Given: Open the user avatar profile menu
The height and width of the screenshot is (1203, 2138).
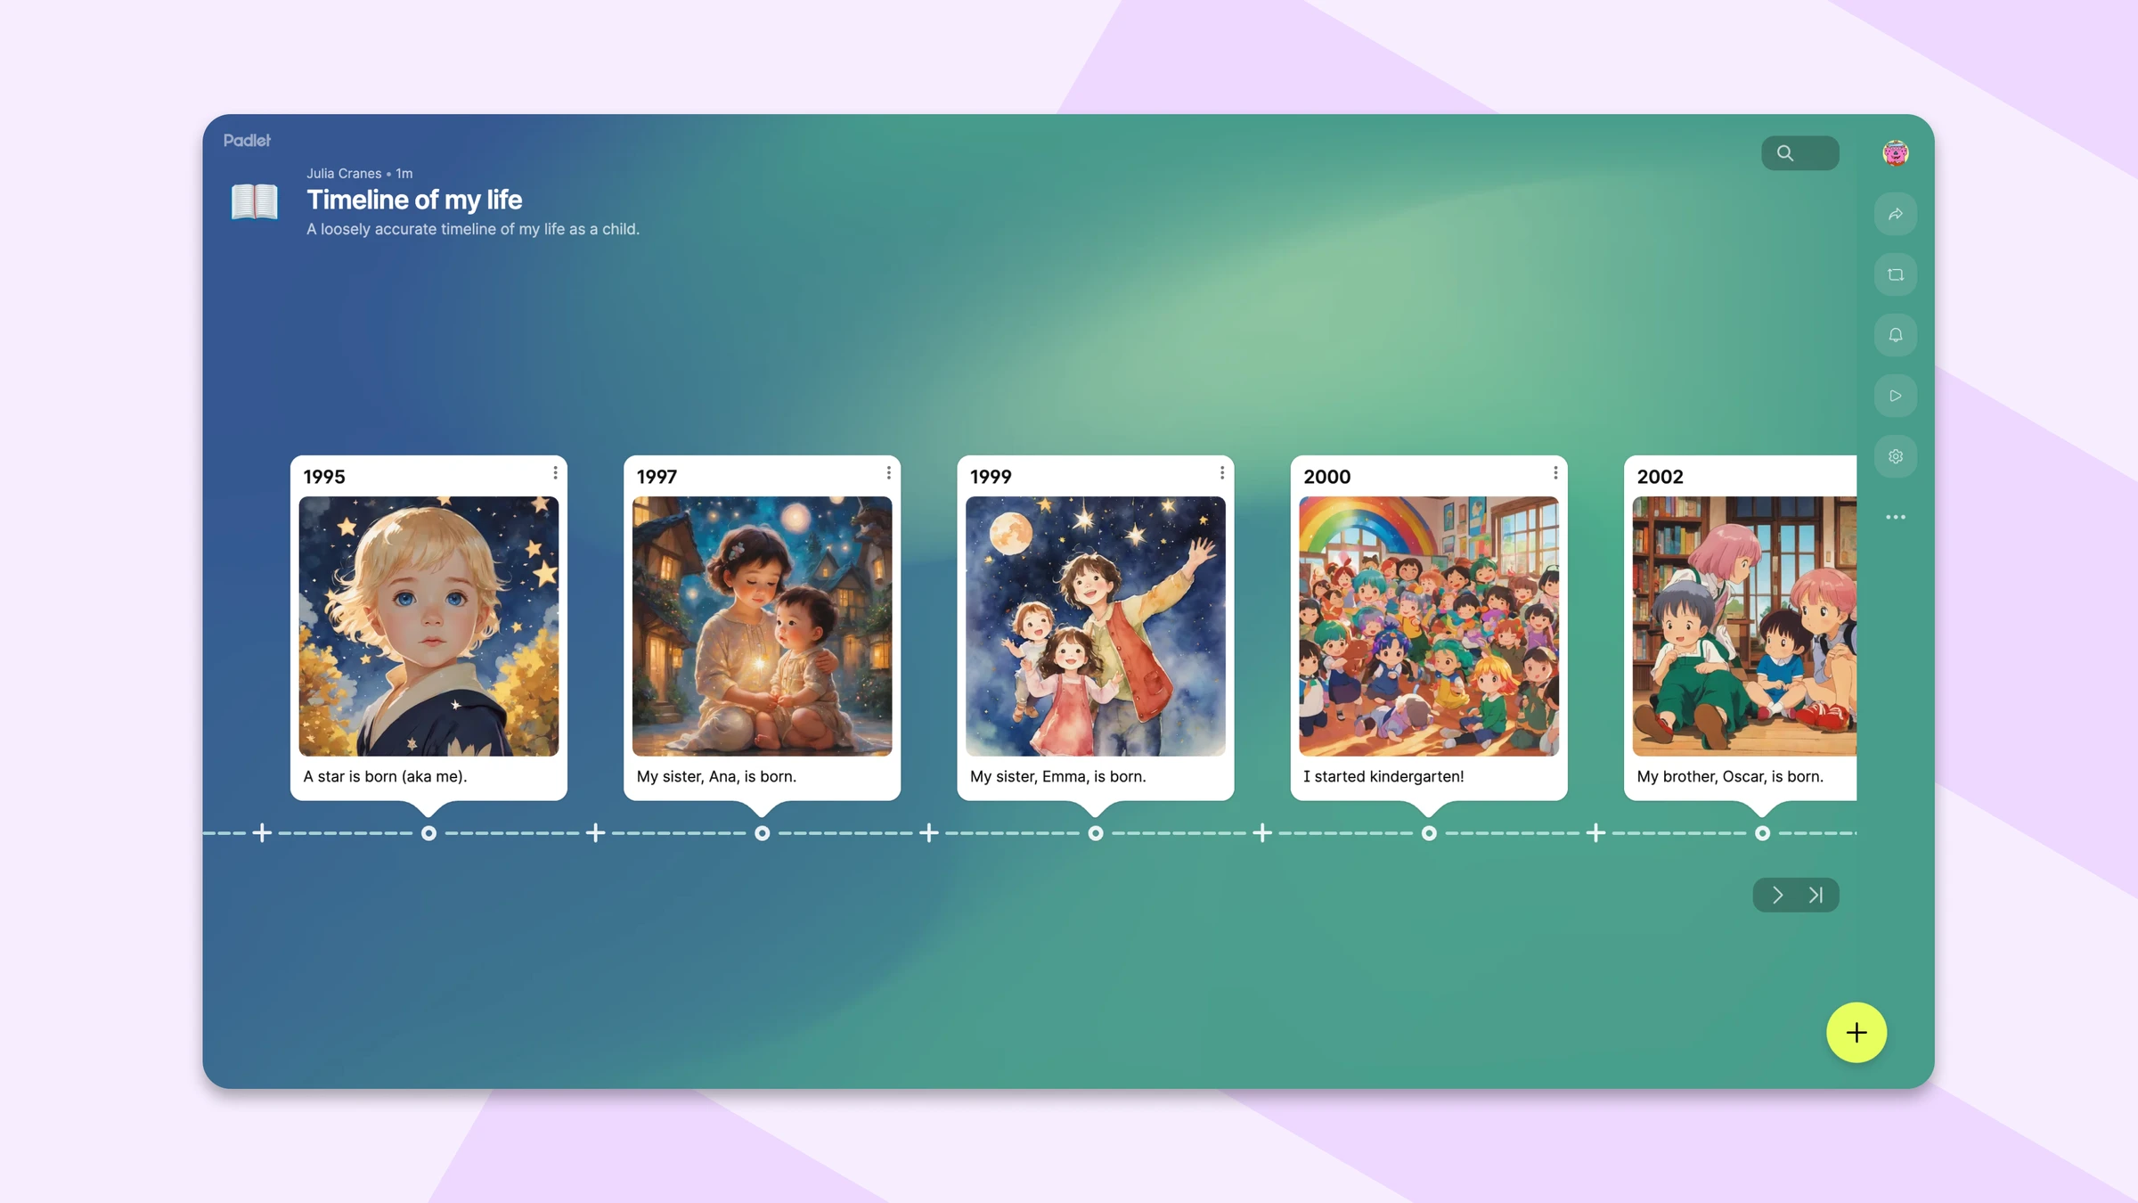Looking at the screenshot, I should click(1895, 153).
